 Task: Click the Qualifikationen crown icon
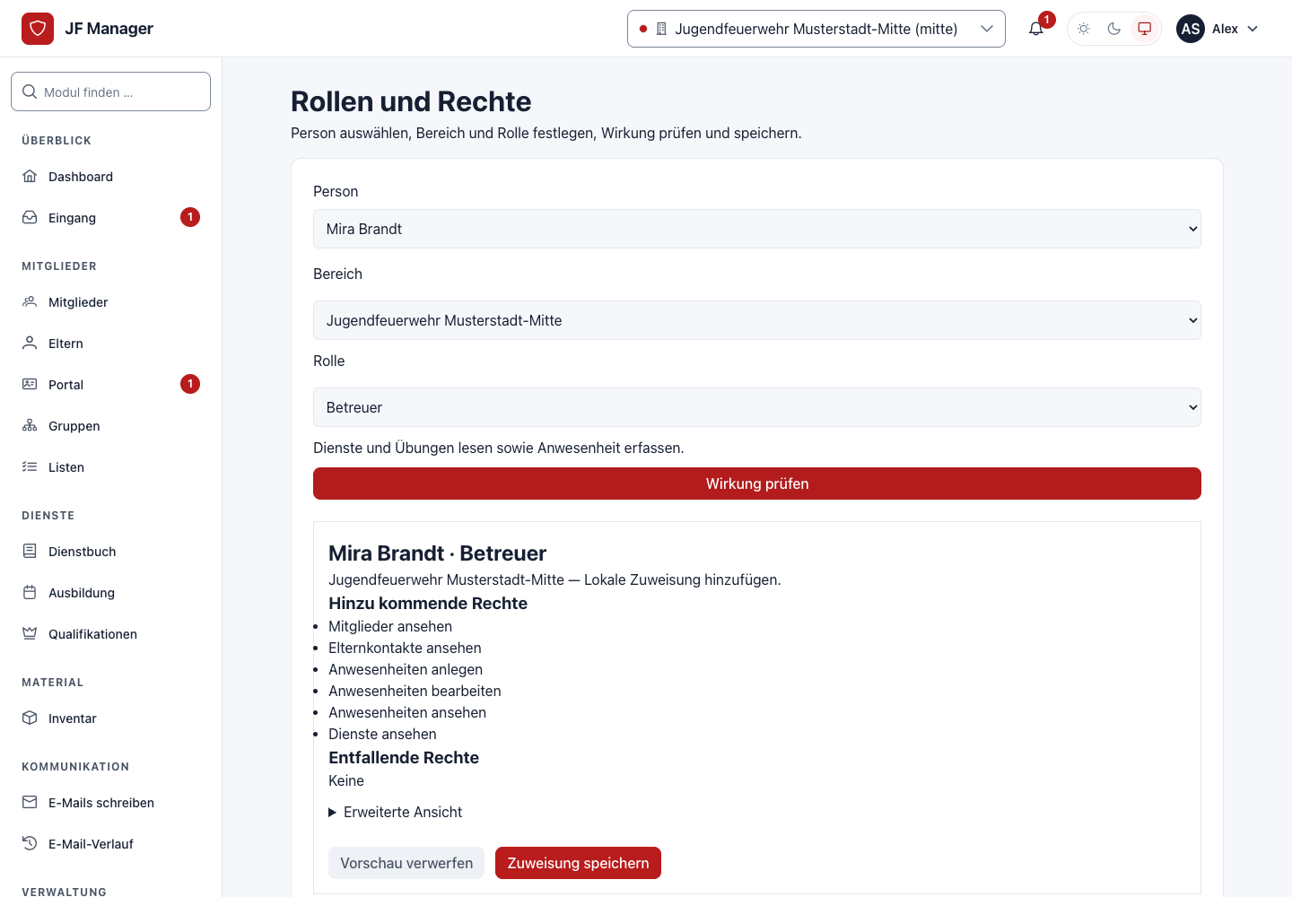pos(30,633)
